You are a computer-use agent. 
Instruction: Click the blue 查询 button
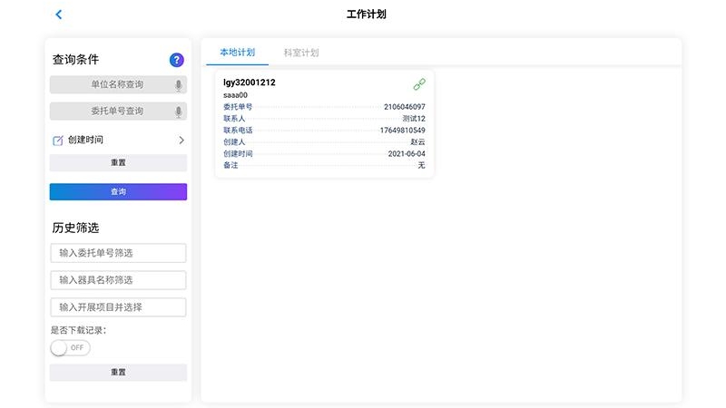click(x=118, y=192)
